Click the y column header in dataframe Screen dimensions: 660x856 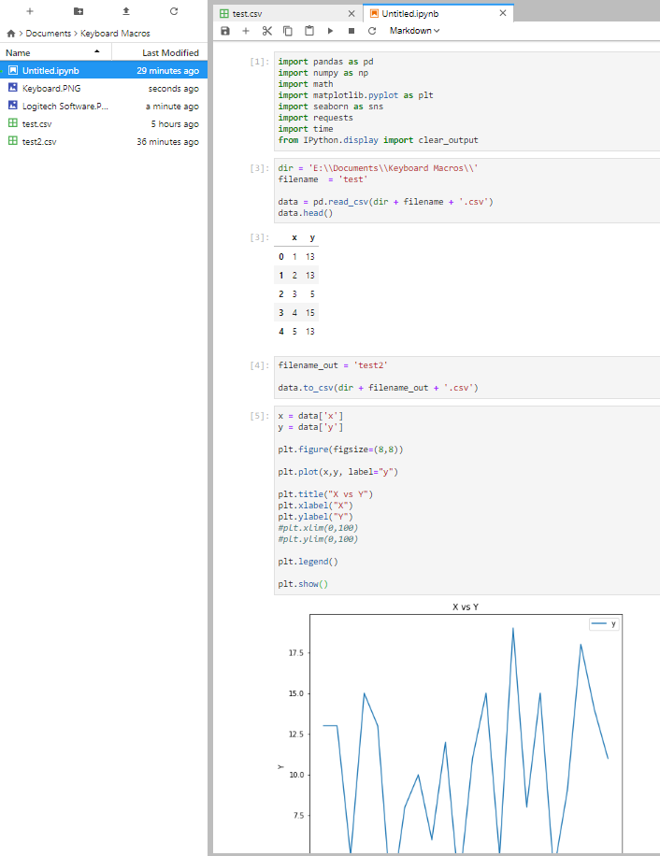[312, 237]
